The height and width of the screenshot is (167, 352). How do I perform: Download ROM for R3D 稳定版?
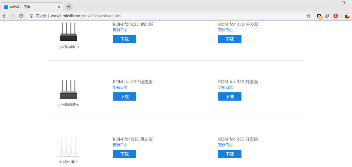pyautogui.click(x=124, y=39)
